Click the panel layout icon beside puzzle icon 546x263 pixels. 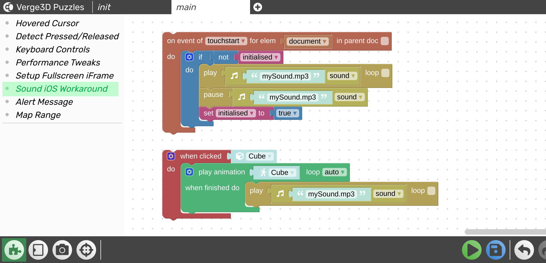38,250
